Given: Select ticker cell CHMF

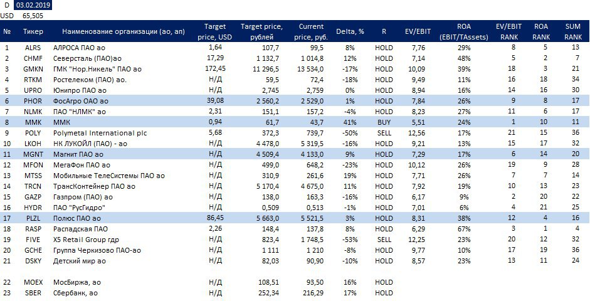Looking at the screenshot, I should (x=33, y=59).
